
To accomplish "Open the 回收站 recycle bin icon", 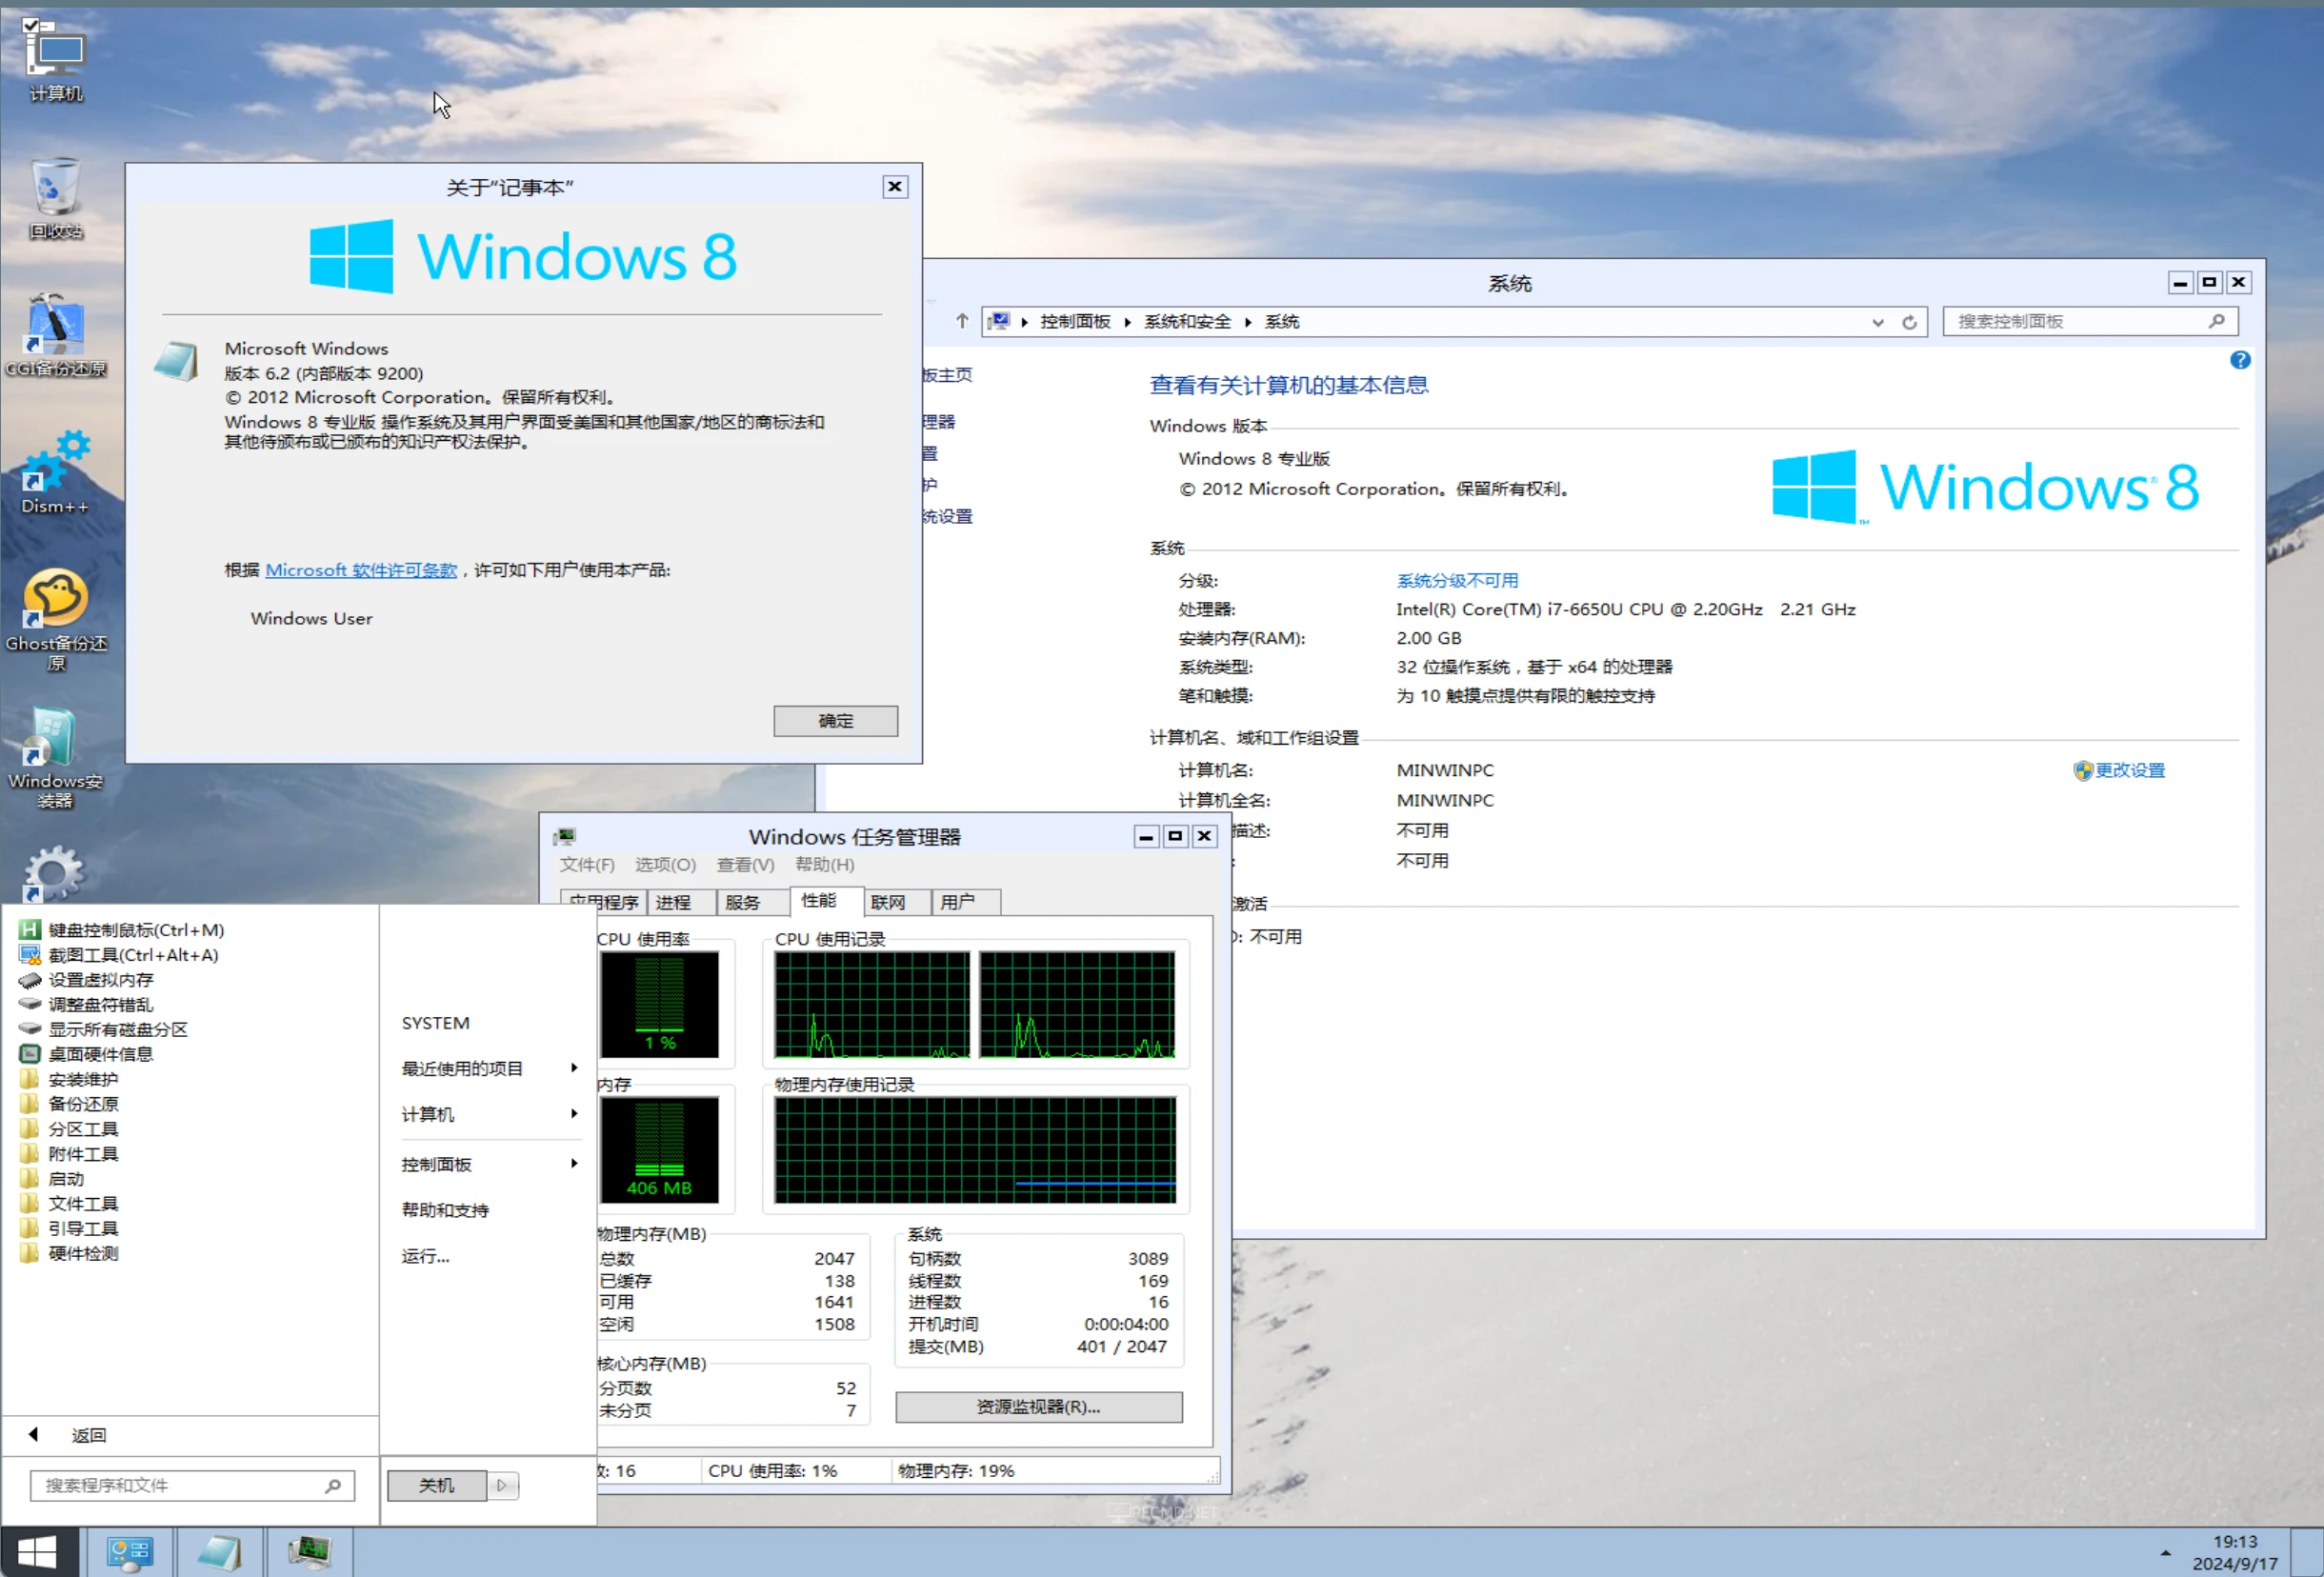I will click(56, 198).
